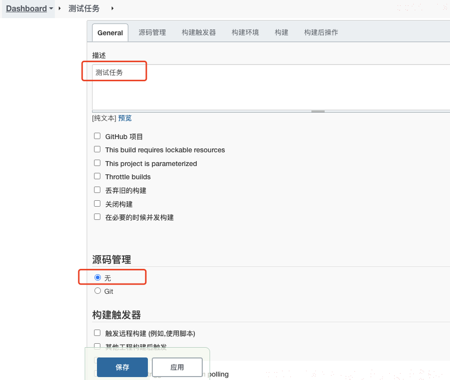Check the 丢弃旧的构建 option

point(97,190)
